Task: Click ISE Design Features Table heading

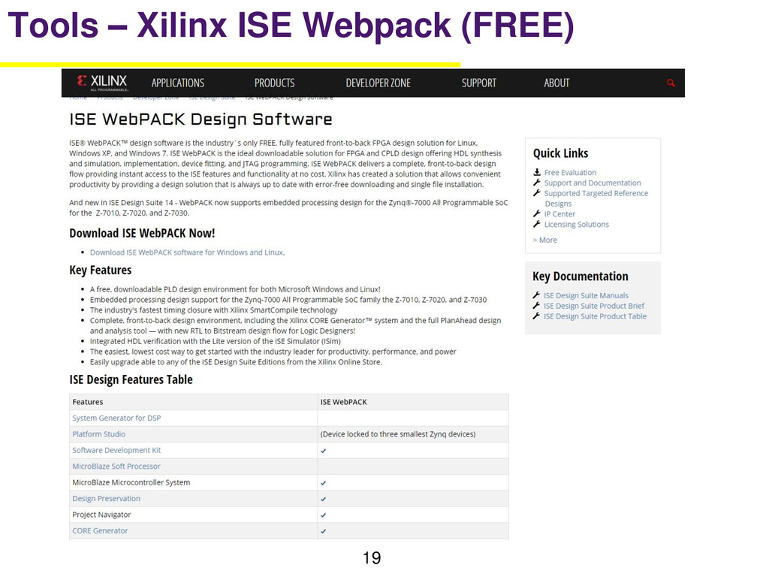Action: coord(131,379)
